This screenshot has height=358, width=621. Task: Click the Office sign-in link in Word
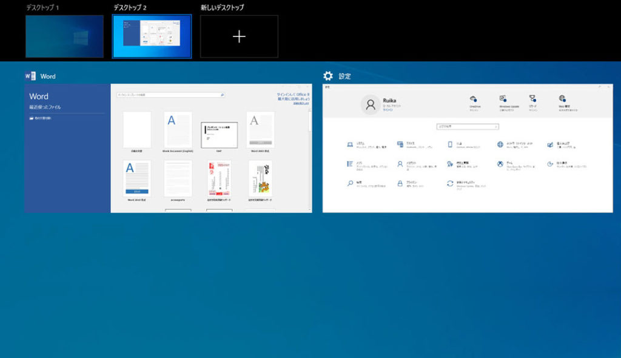(294, 97)
